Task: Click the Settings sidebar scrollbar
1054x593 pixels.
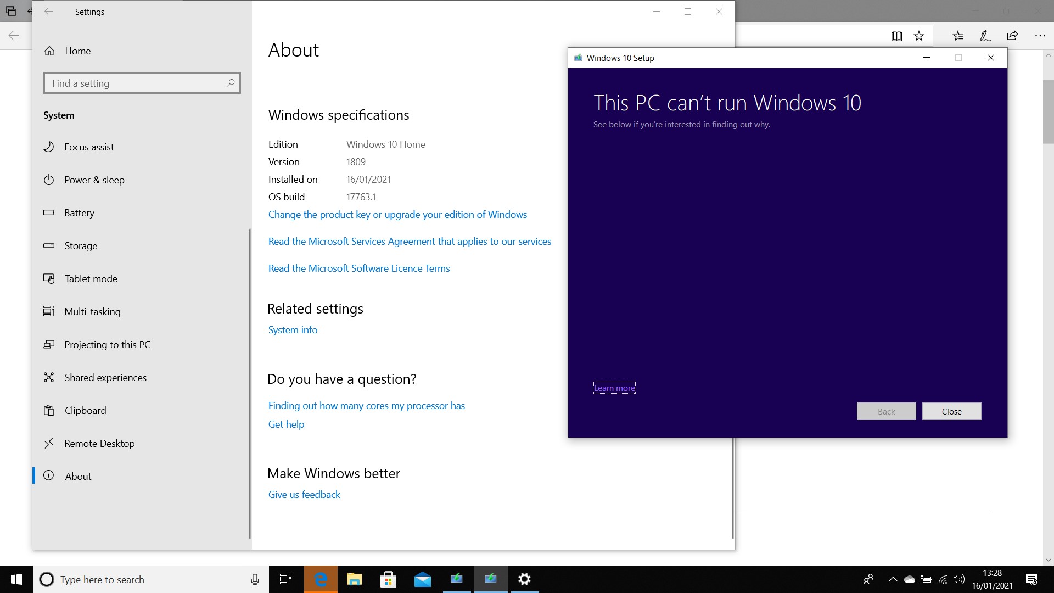Action: coord(250,383)
